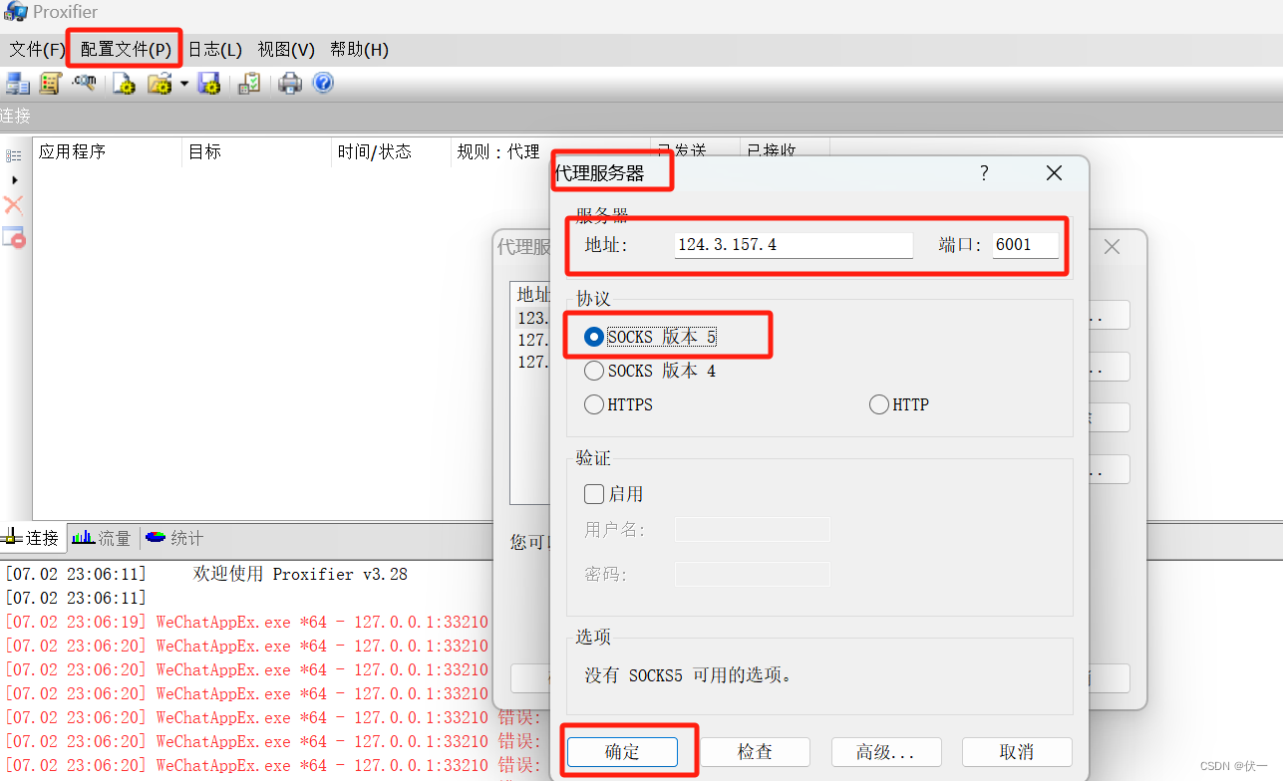The width and height of the screenshot is (1283, 781).
Task: Click the 用户名 username field
Action: tap(753, 530)
